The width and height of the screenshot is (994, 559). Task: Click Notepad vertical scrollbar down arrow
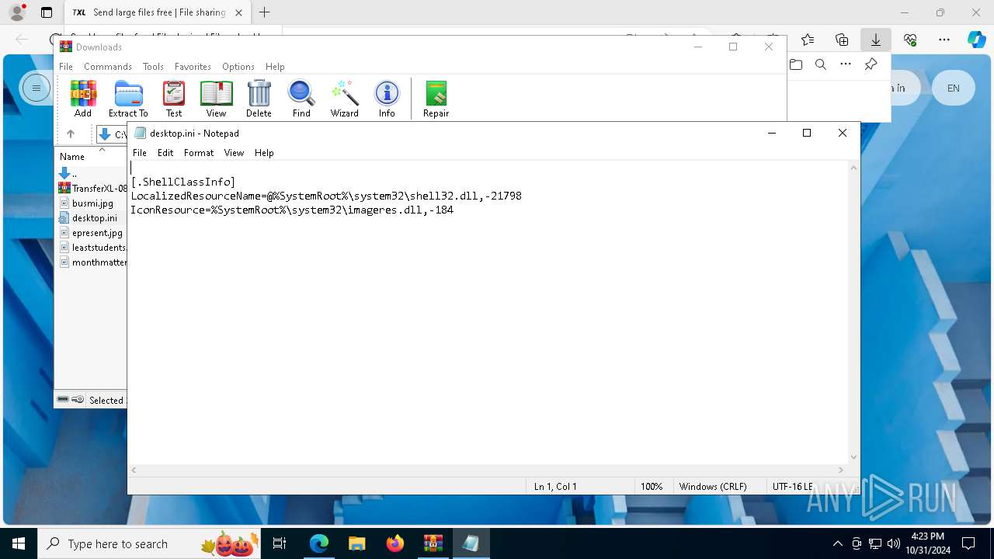coord(854,457)
